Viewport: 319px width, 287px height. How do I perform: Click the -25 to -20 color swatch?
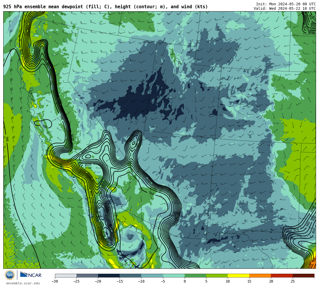[87, 275]
